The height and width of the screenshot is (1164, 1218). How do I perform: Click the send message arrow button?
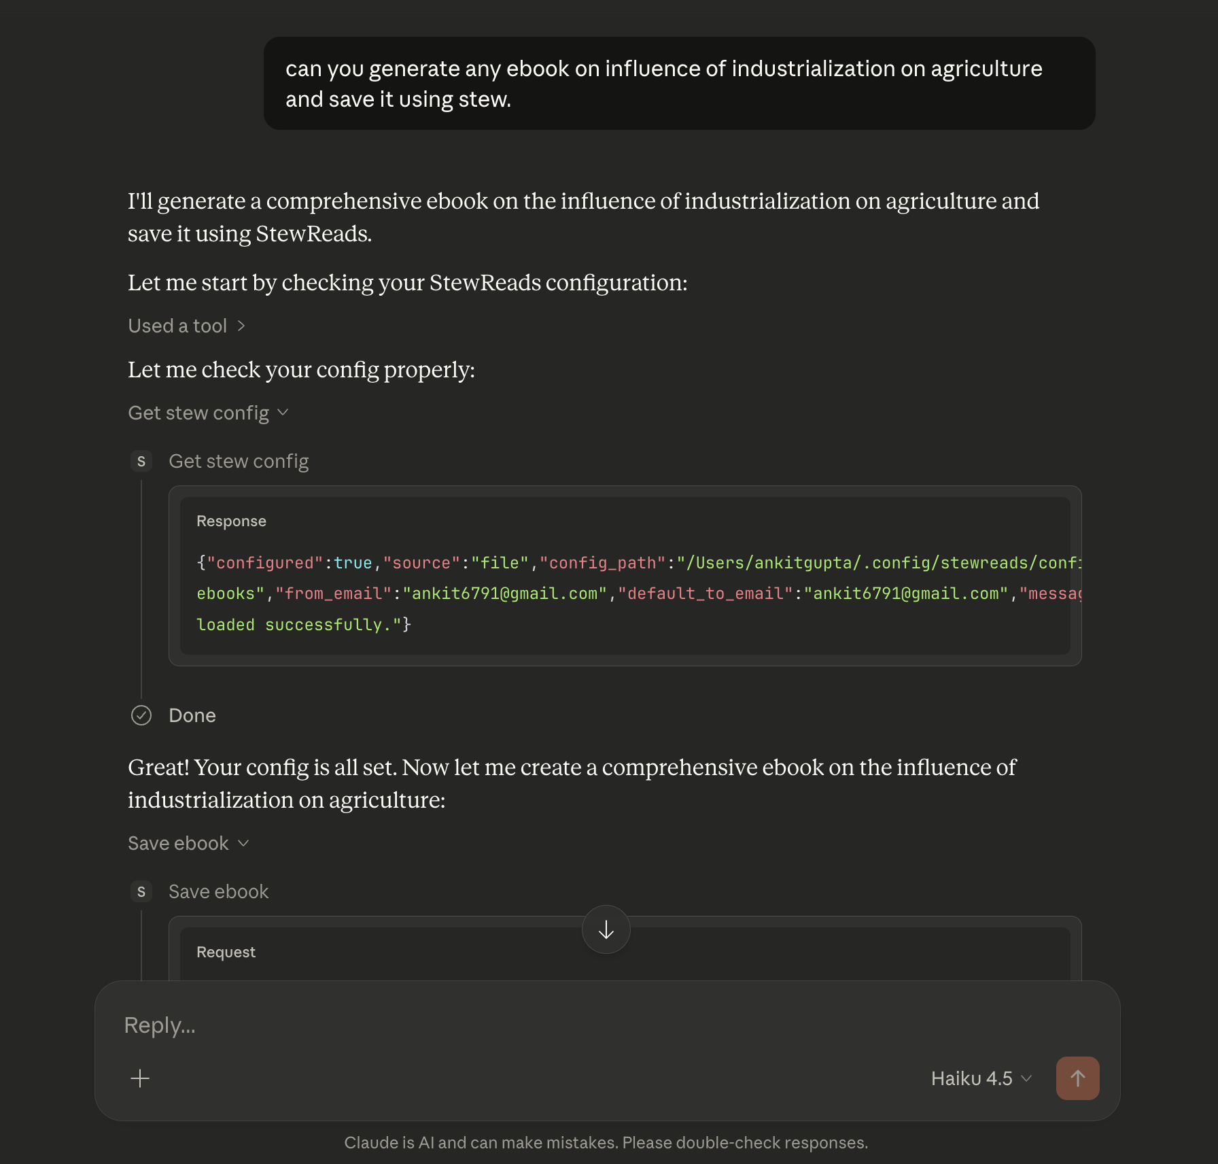coord(1077,1078)
